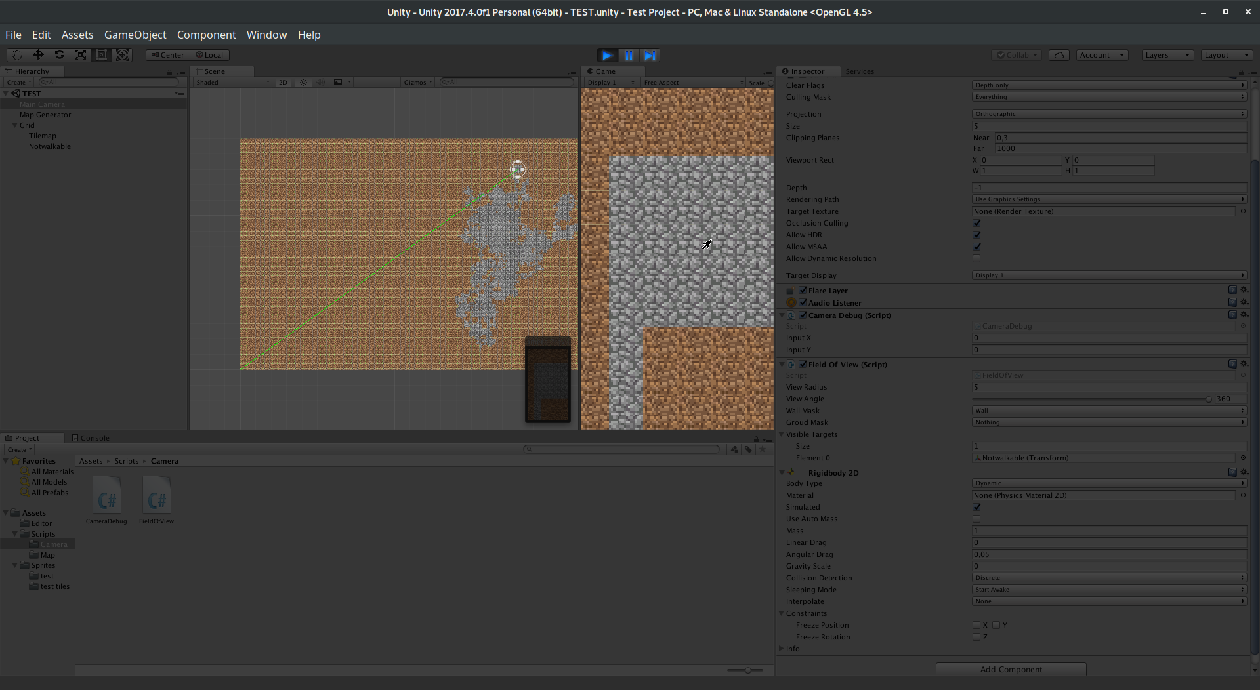1260x690 pixels.
Task: Open Projection dropdown
Action: 1109,114
